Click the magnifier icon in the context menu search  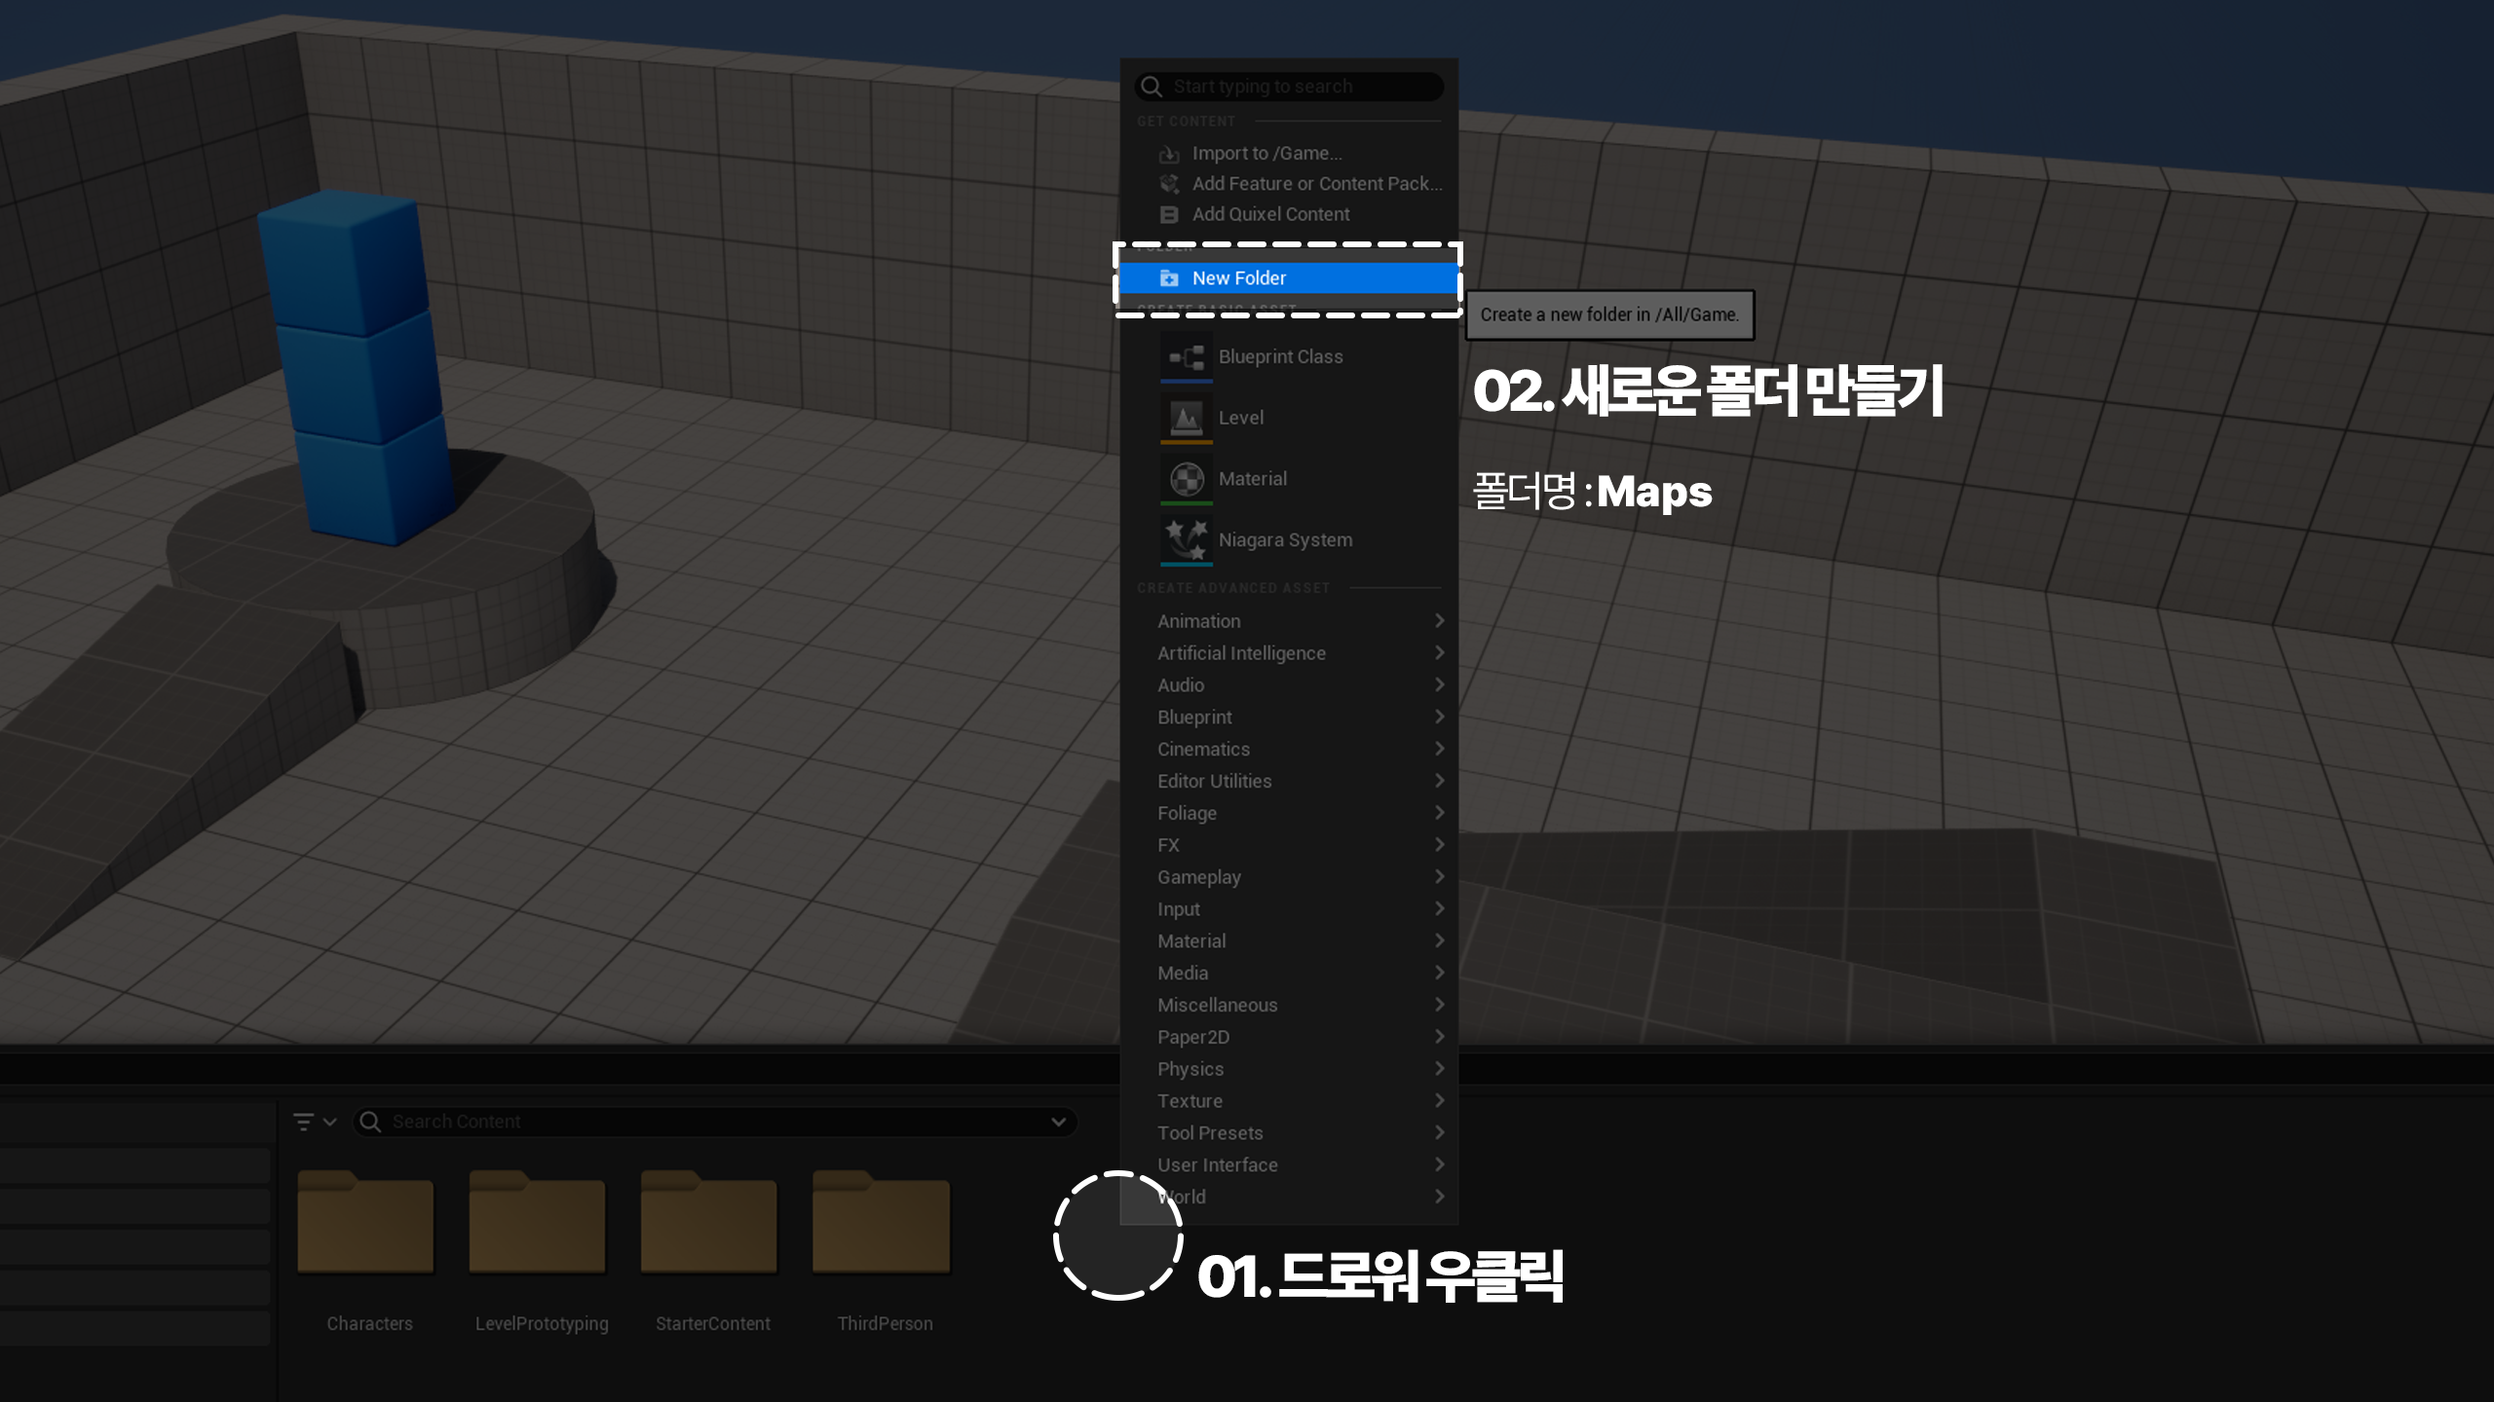[1152, 87]
